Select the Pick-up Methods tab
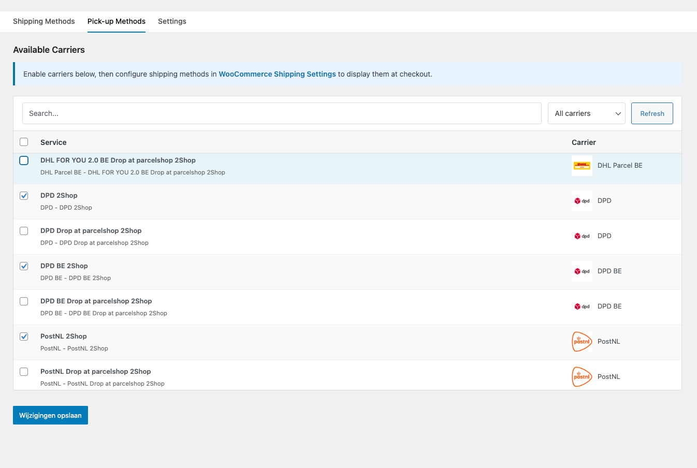The width and height of the screenshot is (697, 468). click(117, 21)
